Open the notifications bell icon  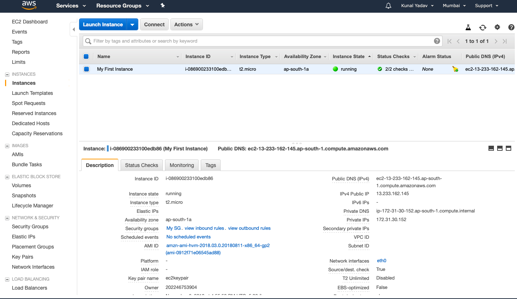[x=388, y=6]
